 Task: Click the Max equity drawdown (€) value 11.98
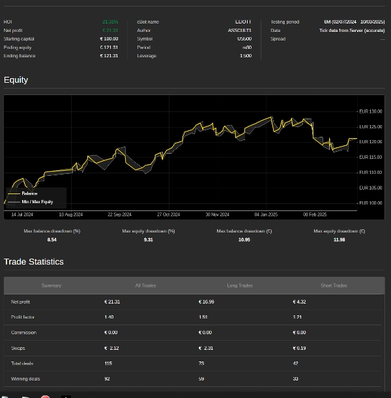pos(340,240)
